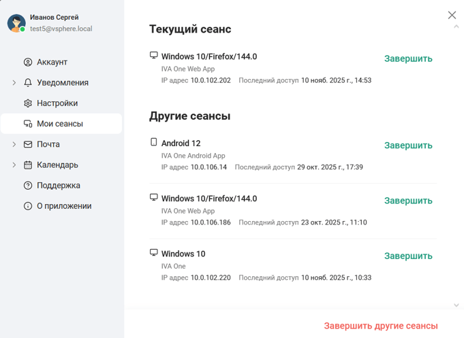464x338 pixels.
Task: Click the scroll down arrow in sessions list
Action: point(456,305)
